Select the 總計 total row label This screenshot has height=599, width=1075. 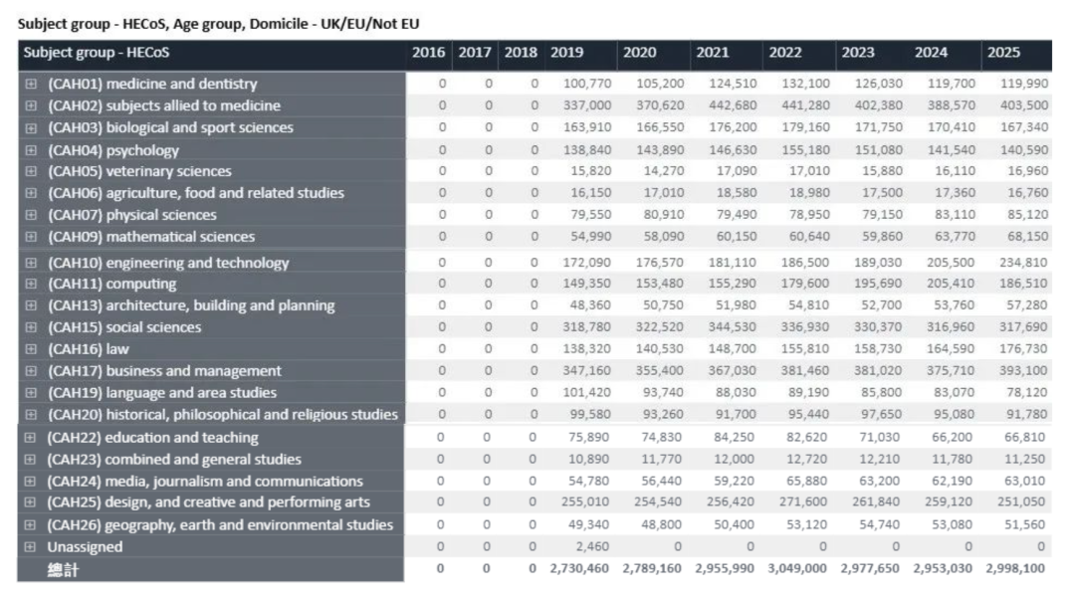pos(63,569)
